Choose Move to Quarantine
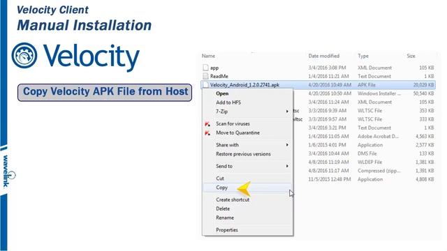The width and height of the screenshot is (447, 251). coord(237,133)
